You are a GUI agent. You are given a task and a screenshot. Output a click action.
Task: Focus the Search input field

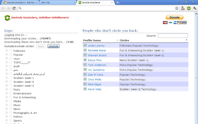[173, 36]
